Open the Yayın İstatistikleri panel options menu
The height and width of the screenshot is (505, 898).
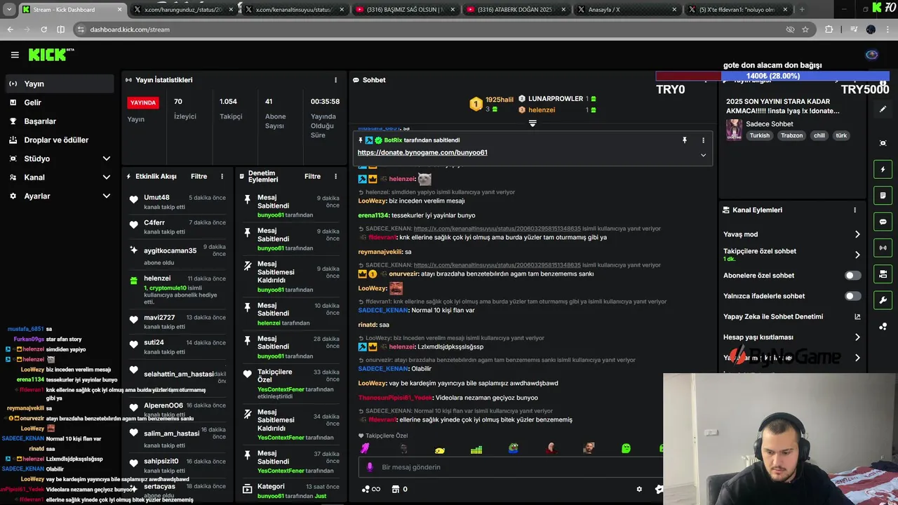click(335, 80)
